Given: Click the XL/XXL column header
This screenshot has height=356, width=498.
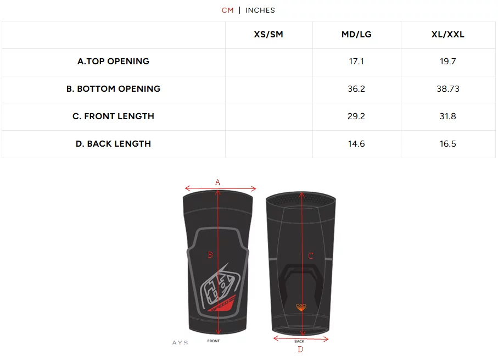Looking at the screenshot, I should [447, 35].
